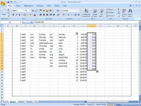The image size is (141, 106).
Task: Click Insert button in Cells group
Action: 110,9
